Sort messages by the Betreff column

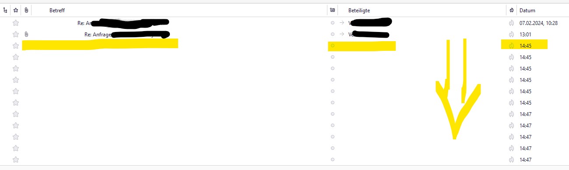(57, 10)
